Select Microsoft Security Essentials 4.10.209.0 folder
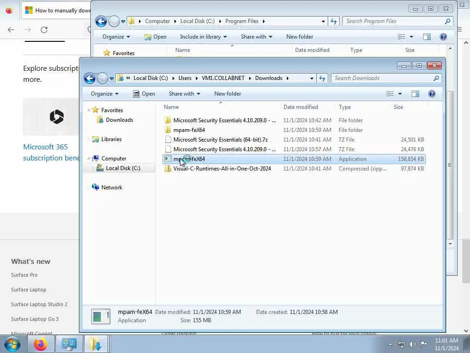Screen dimensions: 470x353 (224, 120)
